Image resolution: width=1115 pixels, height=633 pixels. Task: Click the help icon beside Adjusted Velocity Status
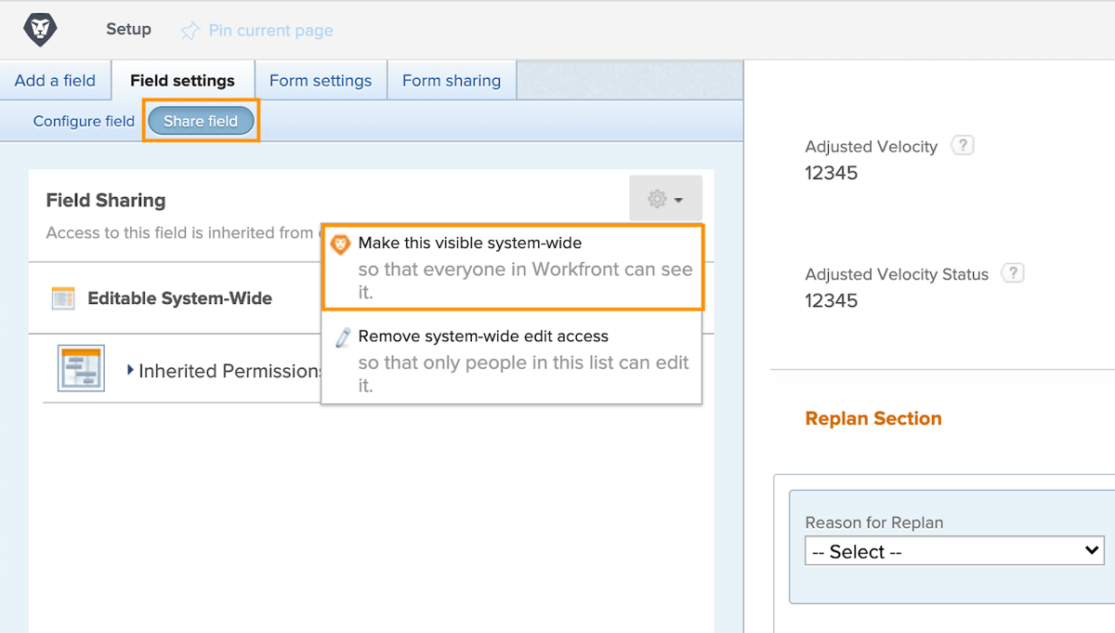point(1013,272)
